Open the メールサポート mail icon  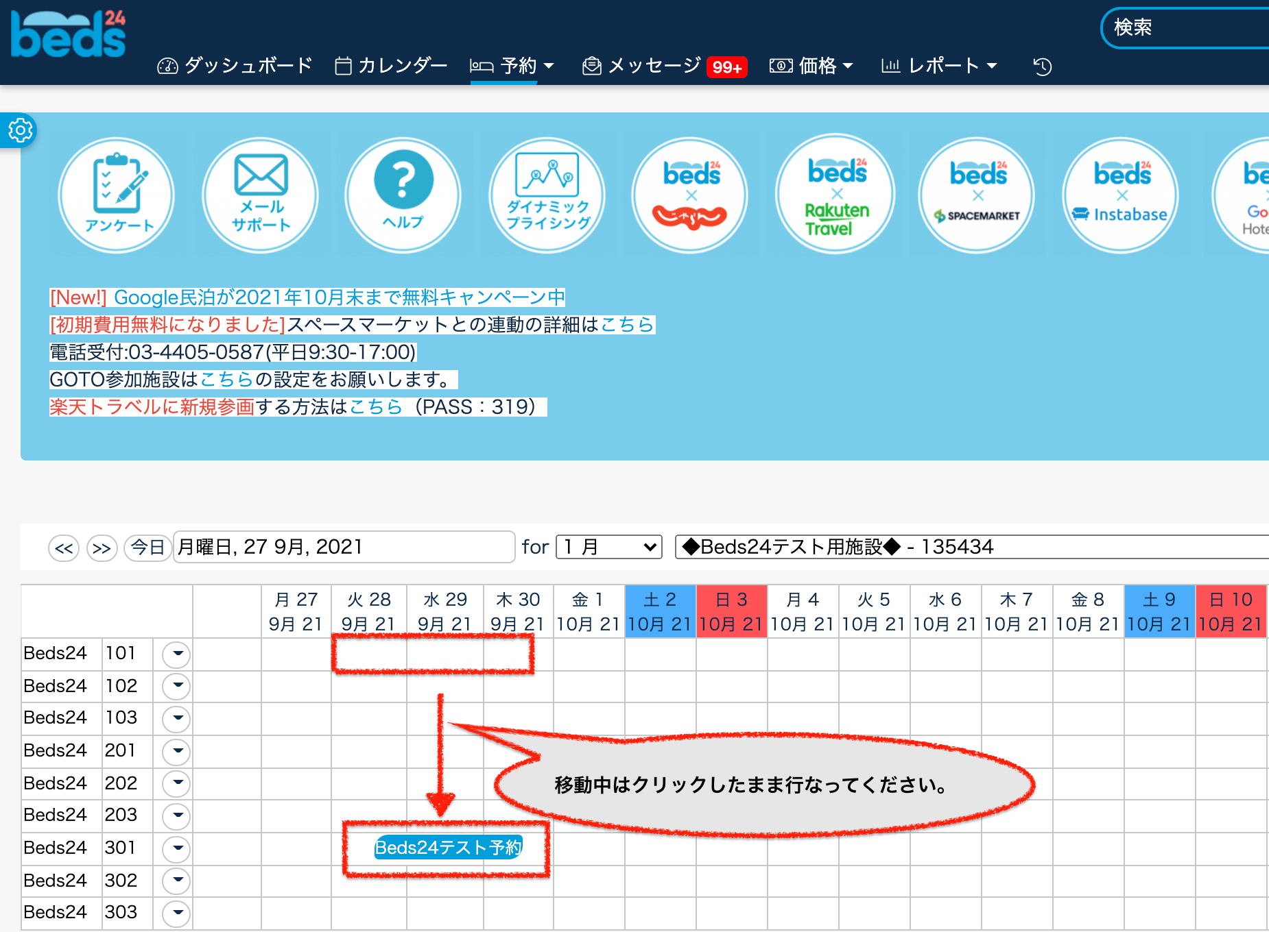tap(261, 195)
